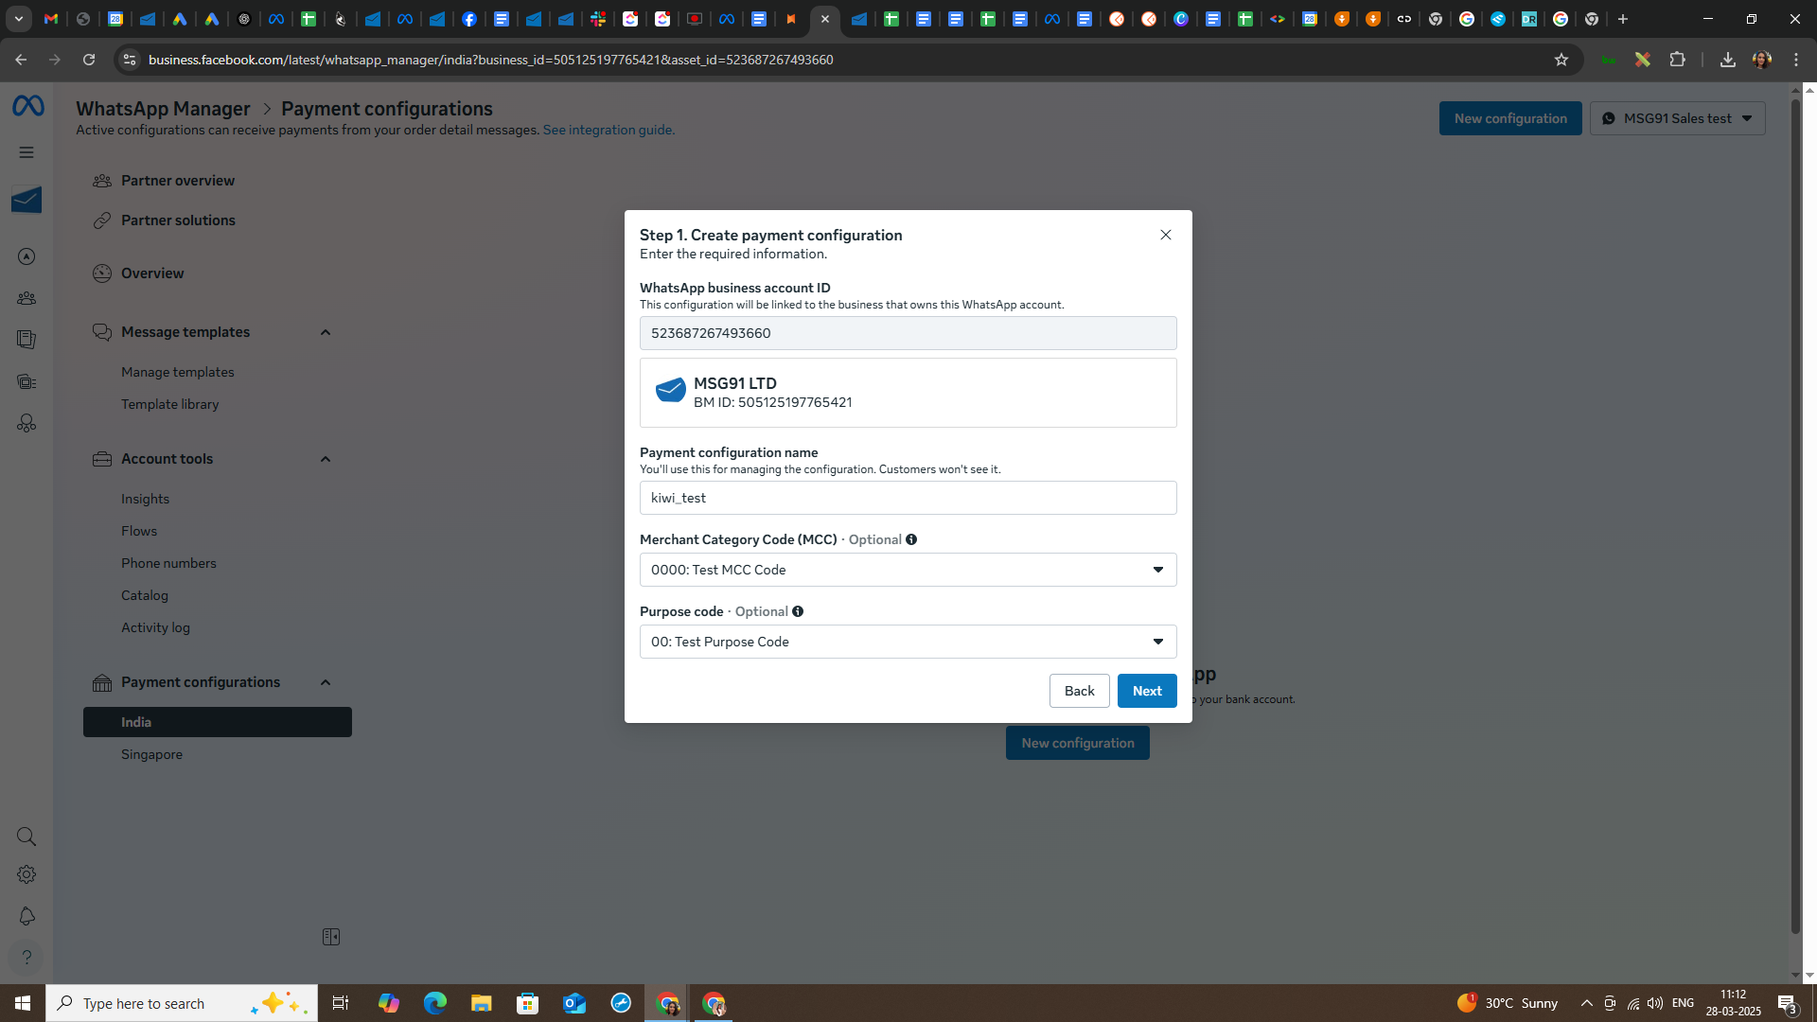The height and width of the screenshot is (1022, 1817).
Task: Open settings gear icon in left rail
Action: (x=26, y=875)
